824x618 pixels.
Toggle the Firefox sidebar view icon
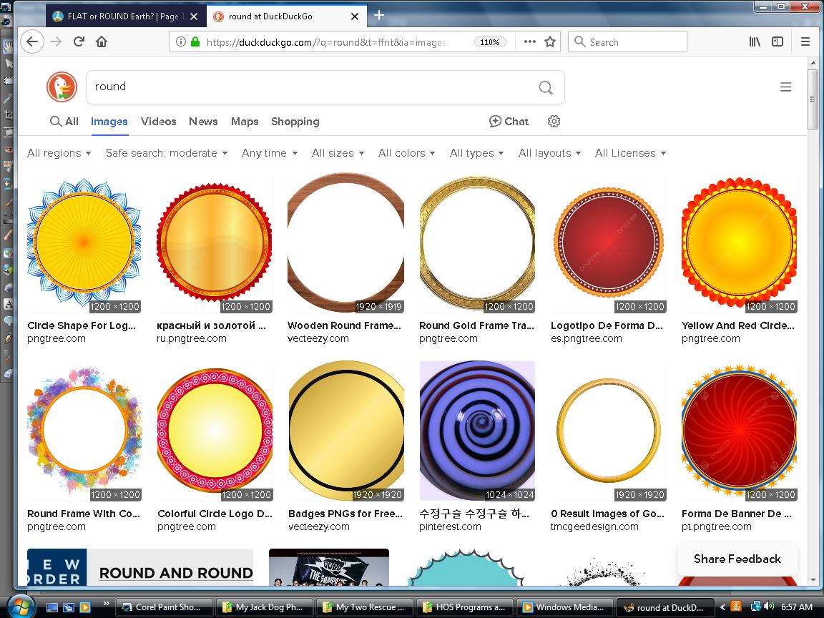click(x=778, y=41)
